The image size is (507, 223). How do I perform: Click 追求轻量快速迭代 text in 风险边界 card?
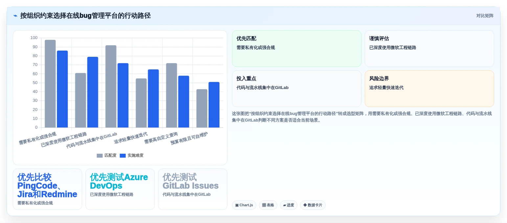386,88
